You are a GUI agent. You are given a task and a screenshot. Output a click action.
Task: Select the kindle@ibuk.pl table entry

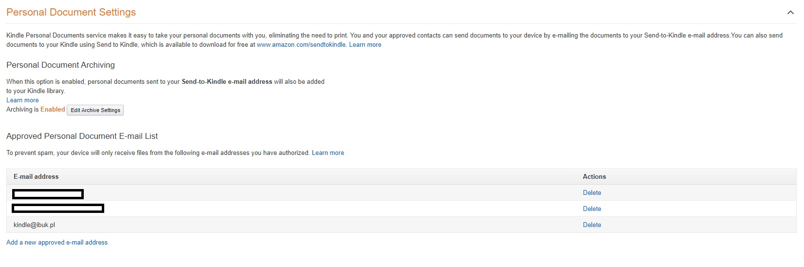(x=34, y=225)
